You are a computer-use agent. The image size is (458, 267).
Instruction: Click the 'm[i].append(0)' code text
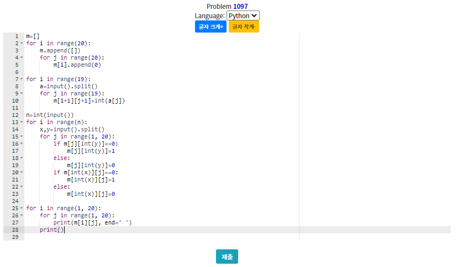pyautogui.click(x=77, y=65)
